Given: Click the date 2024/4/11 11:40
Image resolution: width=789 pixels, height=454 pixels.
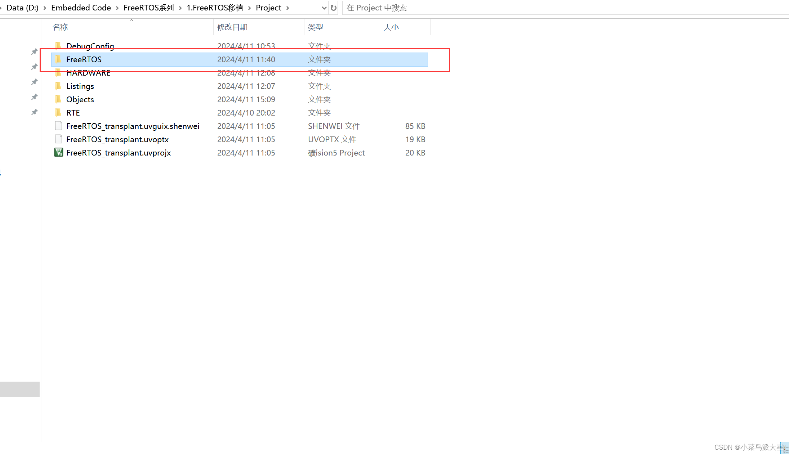Looking at the screenshot, I should click(246, 59).
